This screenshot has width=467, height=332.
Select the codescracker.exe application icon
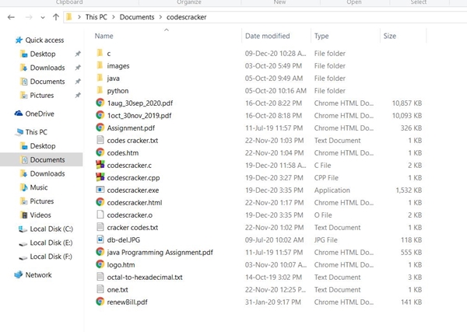100,190
